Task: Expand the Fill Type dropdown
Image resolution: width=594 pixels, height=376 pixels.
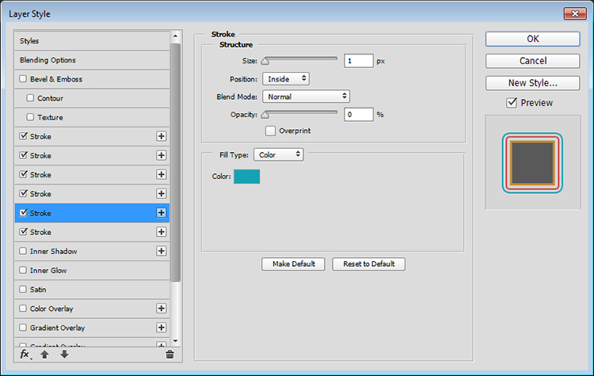Action: (x=278, y=154)
